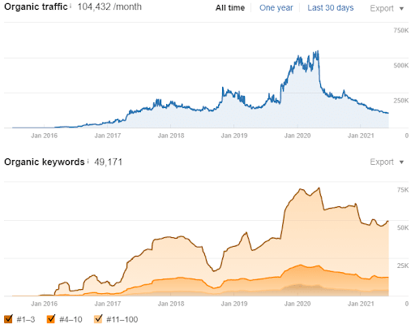
Task: Toggle the #4–10 positions checkbox
Action: pyautogui.click(x=51, y=319)
